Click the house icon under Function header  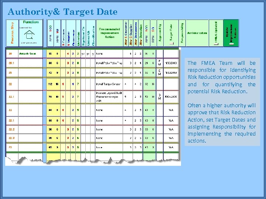click(29, 35)
